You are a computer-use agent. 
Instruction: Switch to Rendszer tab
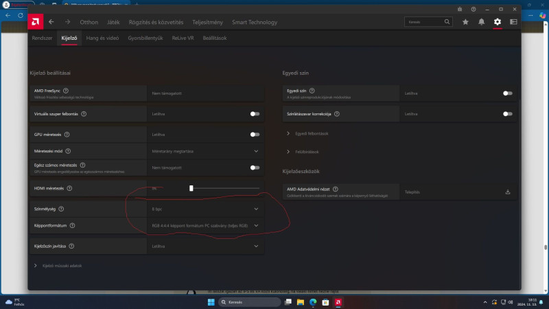click(x=42, y=38)
